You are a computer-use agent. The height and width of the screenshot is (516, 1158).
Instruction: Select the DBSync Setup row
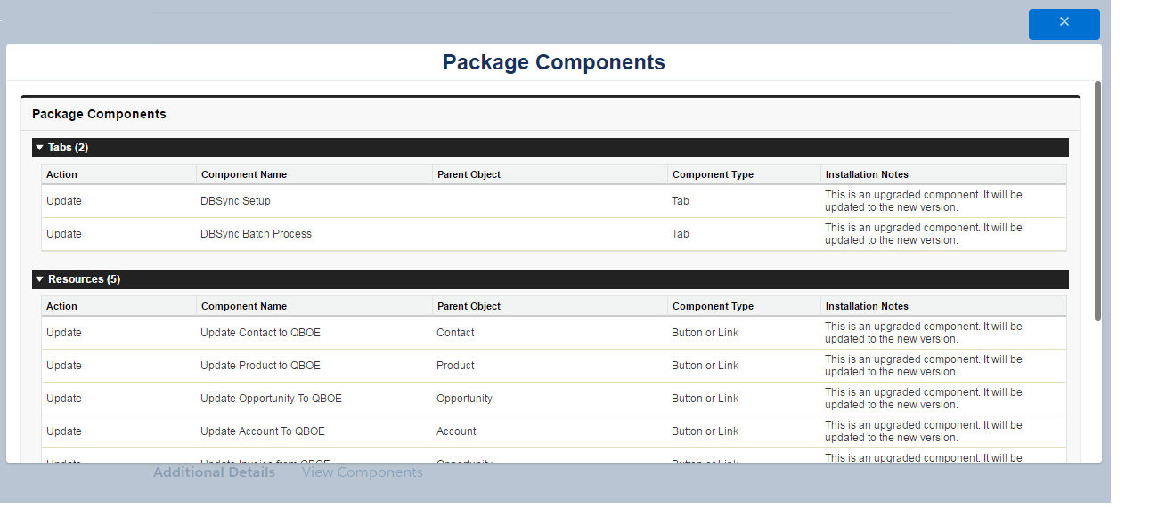point(235,201)
